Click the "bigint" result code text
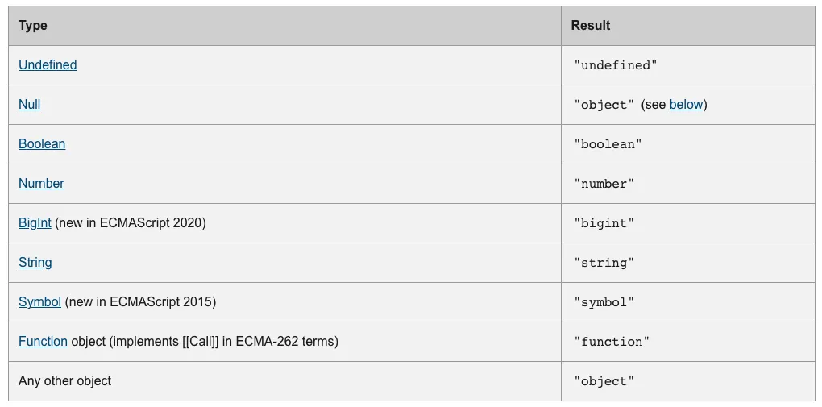The height and width of the screenshot is (407, 822). pyautogui.click(x=604, y=223)
